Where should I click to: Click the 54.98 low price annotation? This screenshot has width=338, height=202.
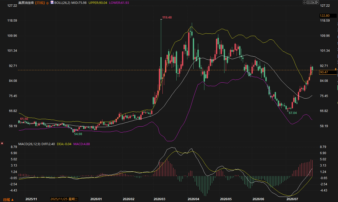pos(78,134)
